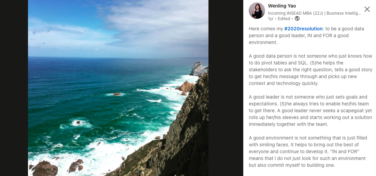Click the paragraph about a good data person
Viewport: 376px width, 176px height.
tap(310, 70)
